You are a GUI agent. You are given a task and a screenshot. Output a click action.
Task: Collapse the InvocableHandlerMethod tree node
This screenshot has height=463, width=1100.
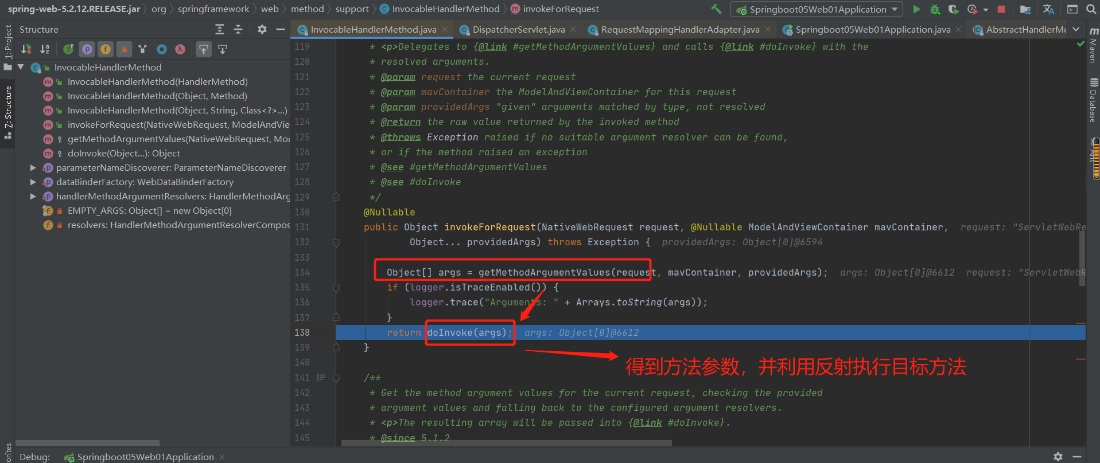tap(21, 68)
